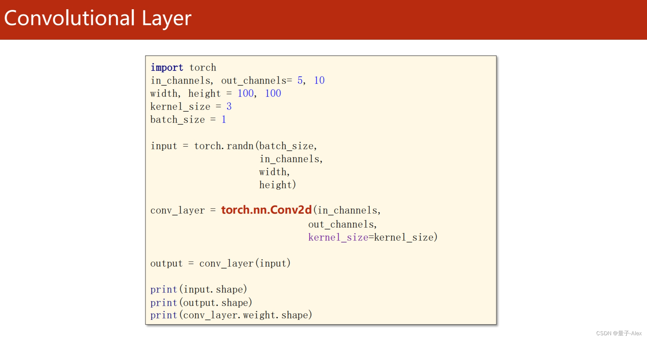Click the 'output = conv_layer(input)' line
Viewport: 647px width, 339px height.
[220, 263]
